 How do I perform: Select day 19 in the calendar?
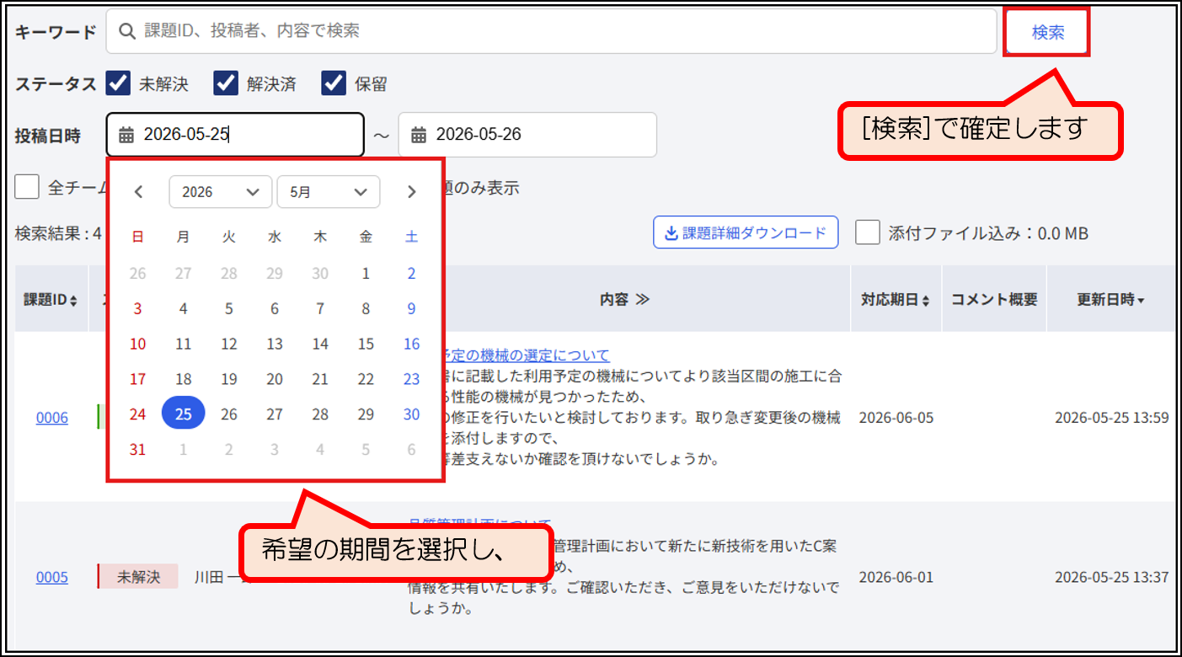tap(229, 379)
